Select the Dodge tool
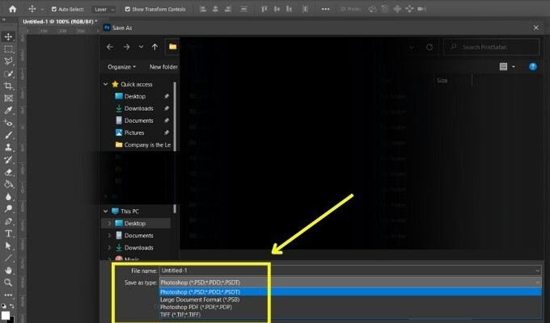This screenshot has width=550, height=323. 8,209
